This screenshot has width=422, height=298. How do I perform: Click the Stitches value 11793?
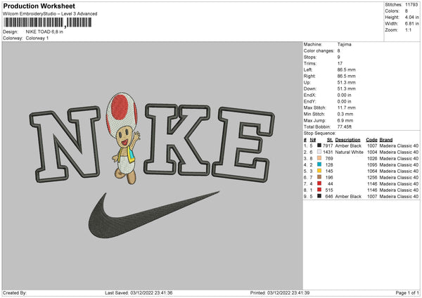411,5
